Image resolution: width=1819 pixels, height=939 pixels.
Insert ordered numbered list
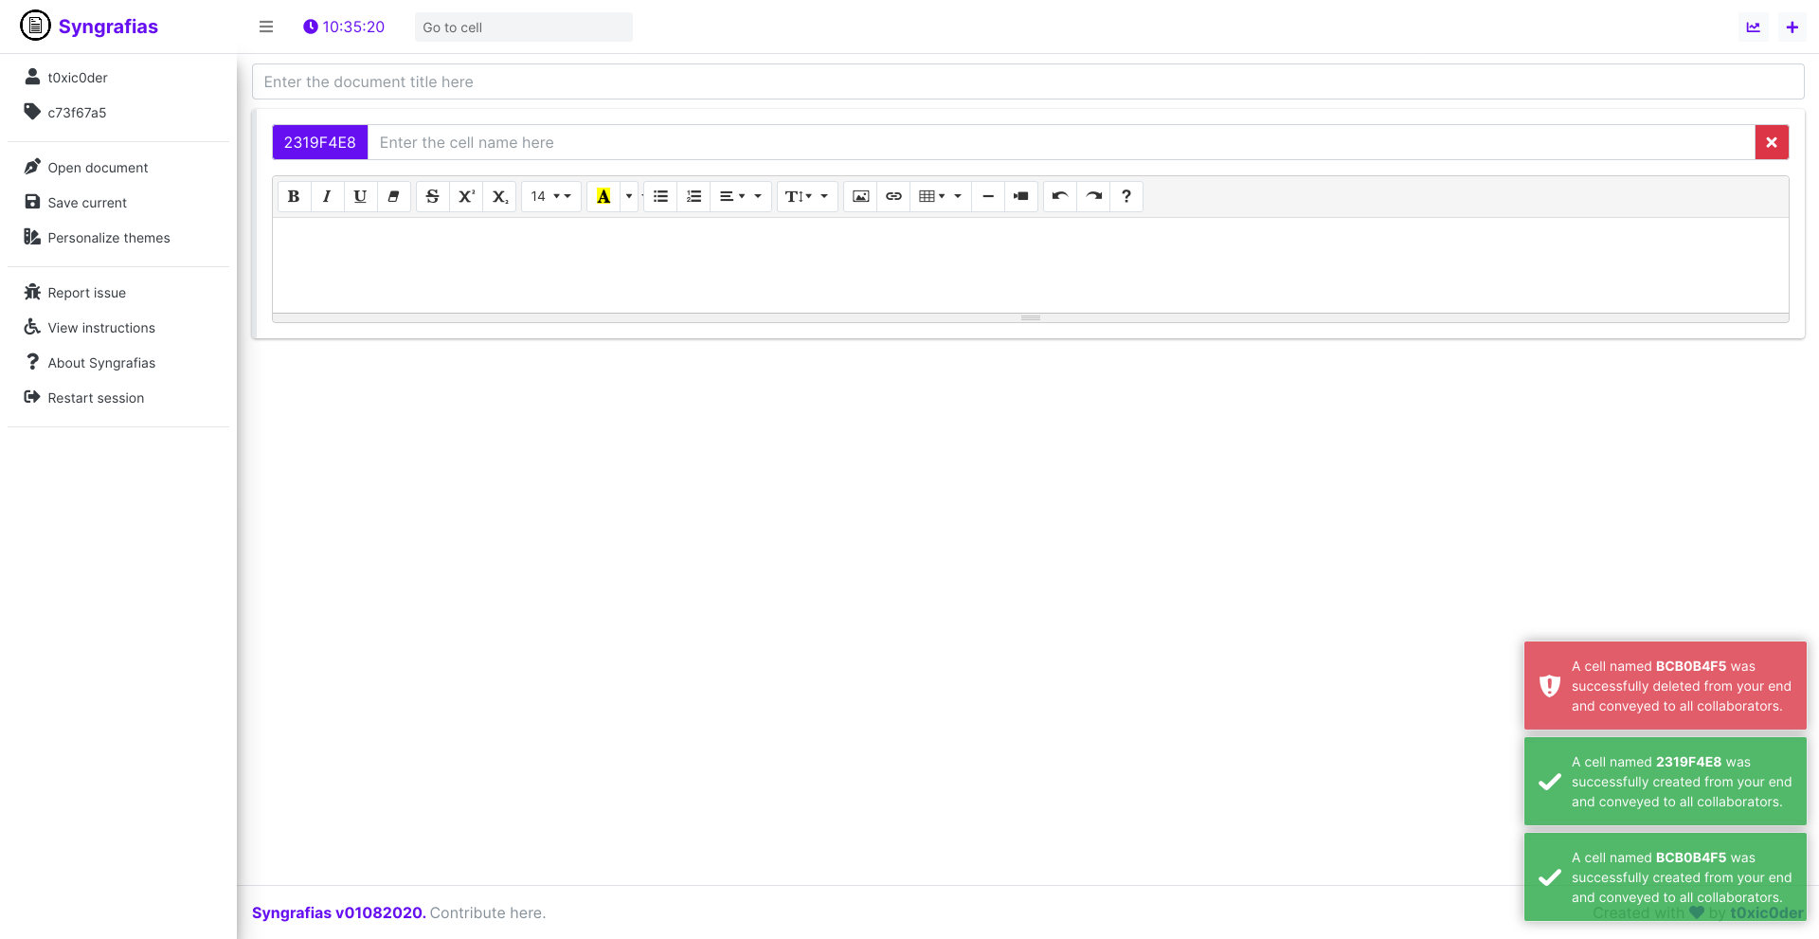click(x=693, y=196)
